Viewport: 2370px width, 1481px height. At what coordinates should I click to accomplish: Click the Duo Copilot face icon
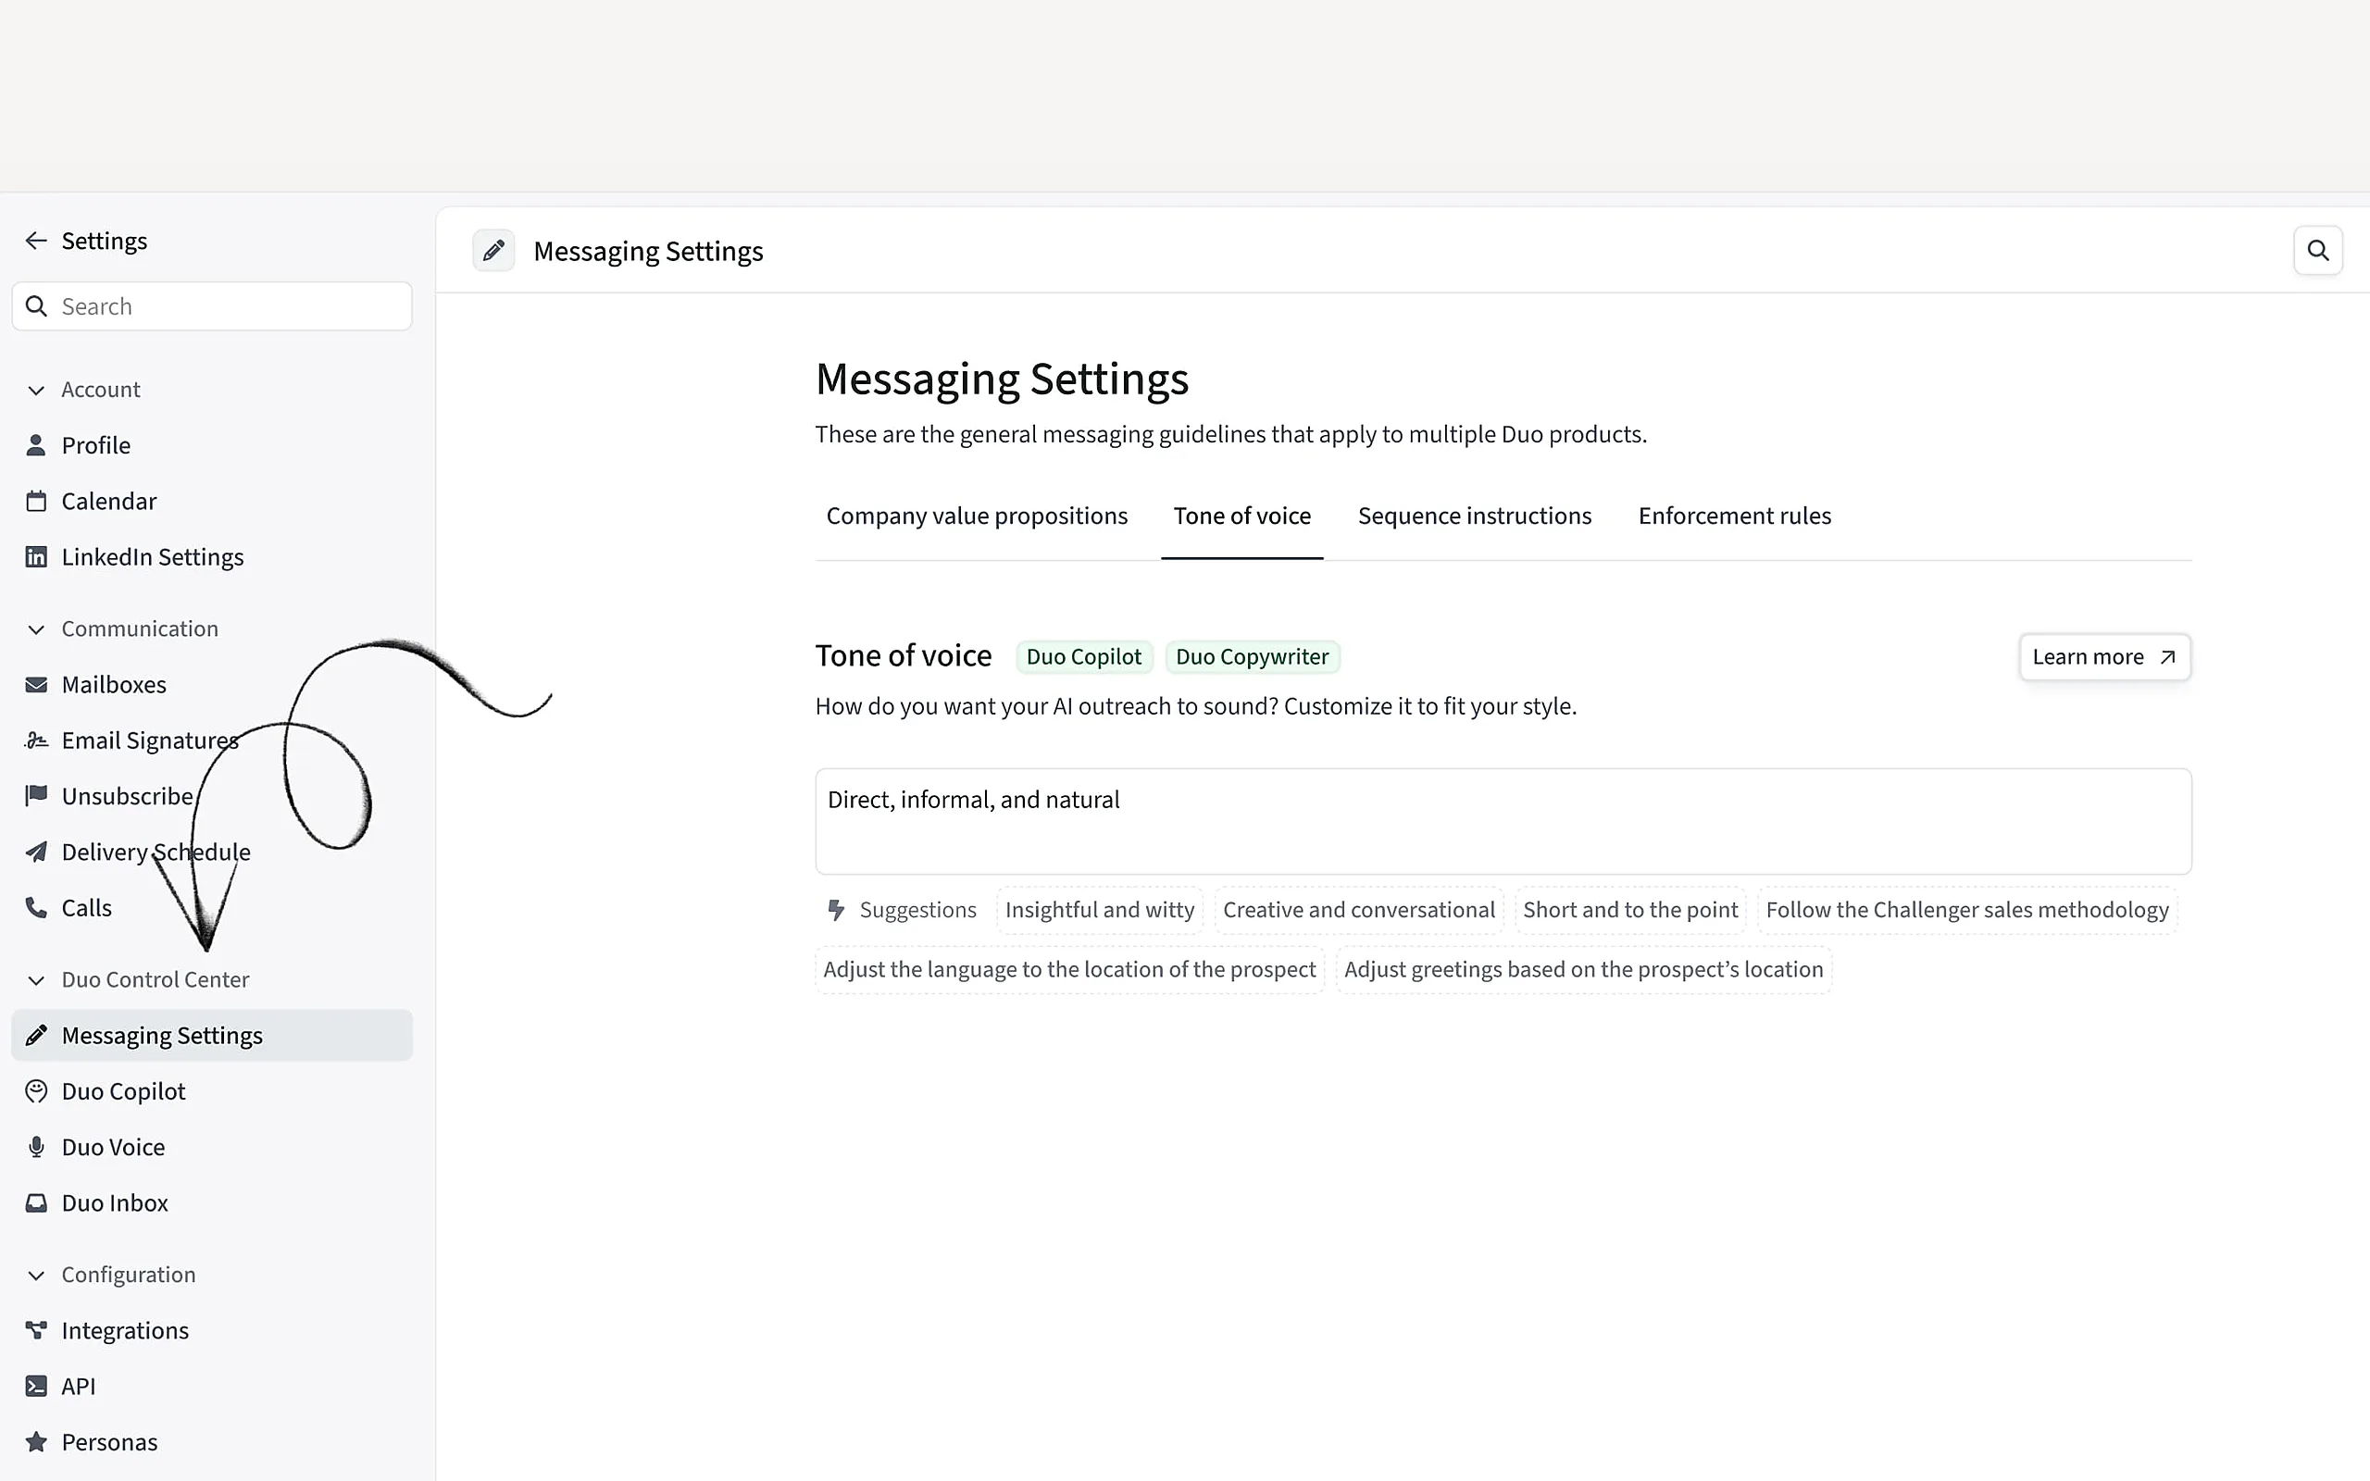click(36, 1091)
